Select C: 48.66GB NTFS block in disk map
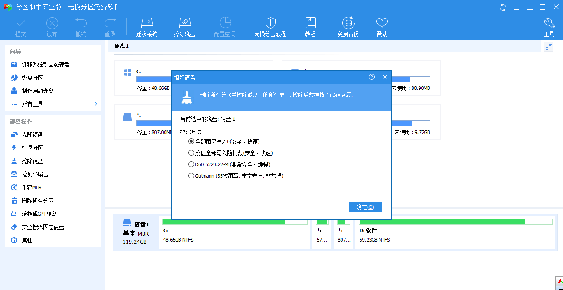Image resolution: width=563 pixels, height=290 pixels. tap(235, 233)
